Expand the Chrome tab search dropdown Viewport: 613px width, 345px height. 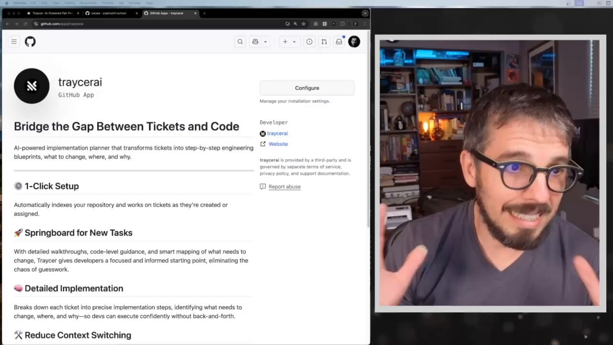point(365,13)
